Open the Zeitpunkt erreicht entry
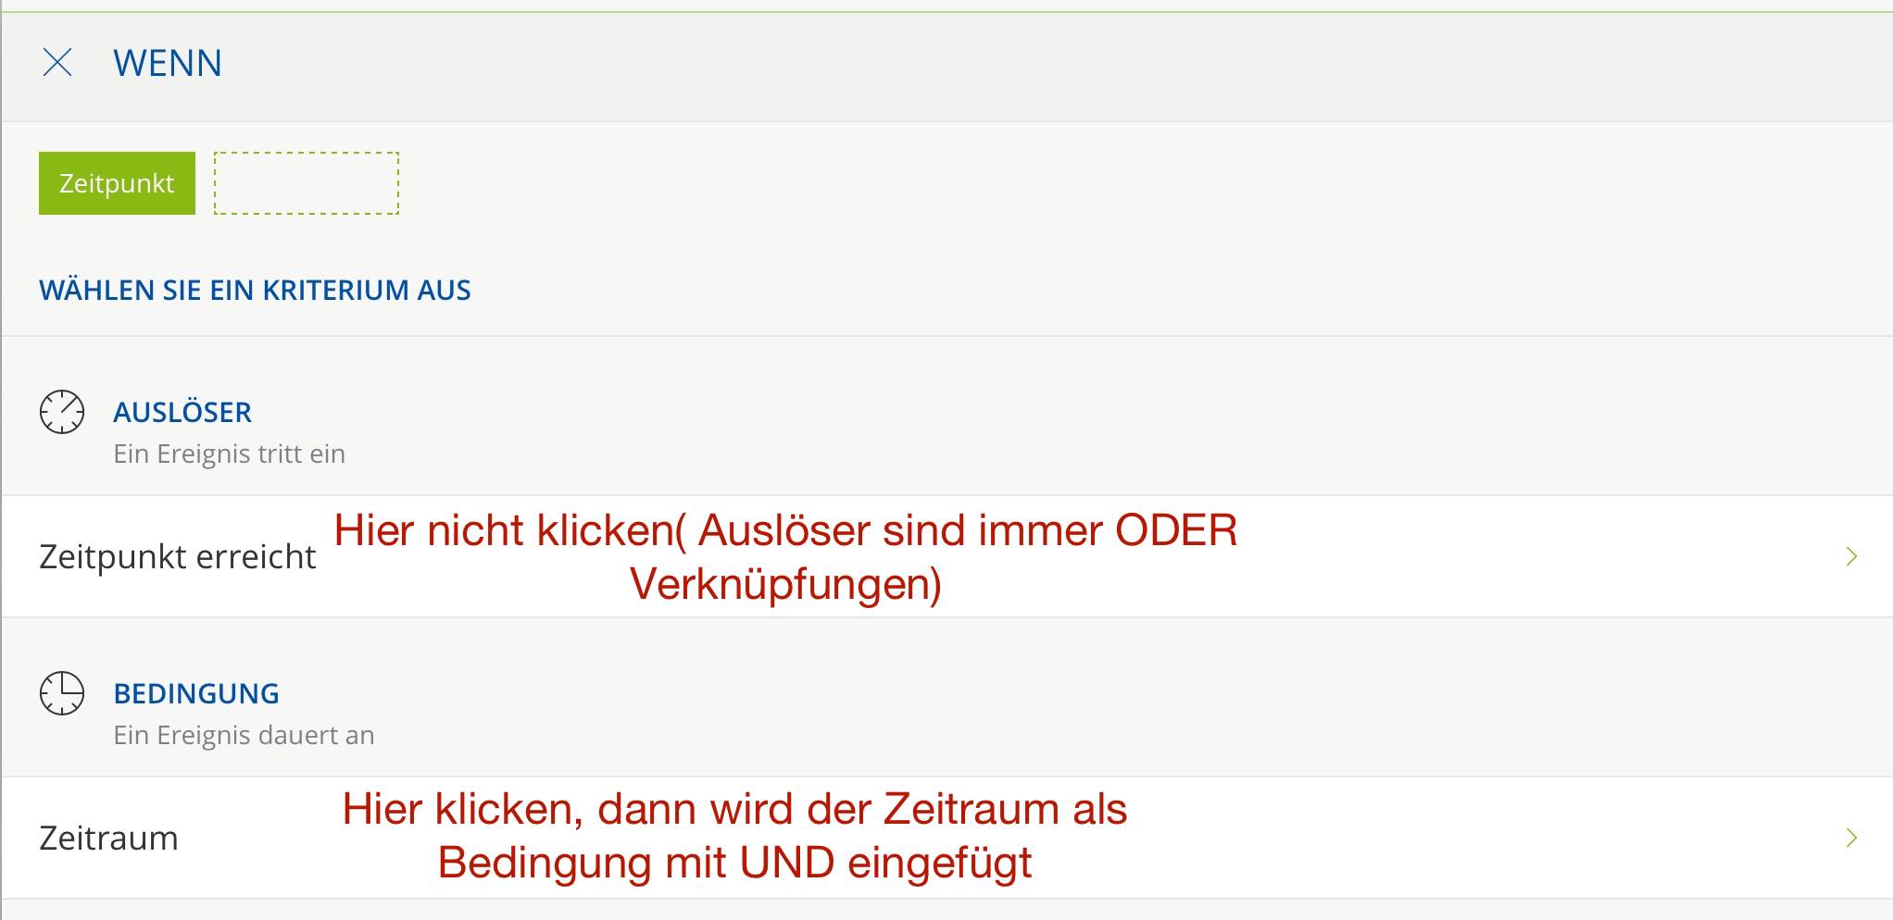Image resolution: width=1893 pixels, height=920 pixels. [178, 557]
